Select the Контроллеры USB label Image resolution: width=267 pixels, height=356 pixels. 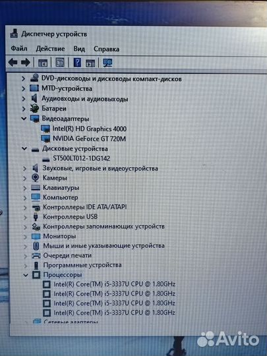(x=70, y=217)
